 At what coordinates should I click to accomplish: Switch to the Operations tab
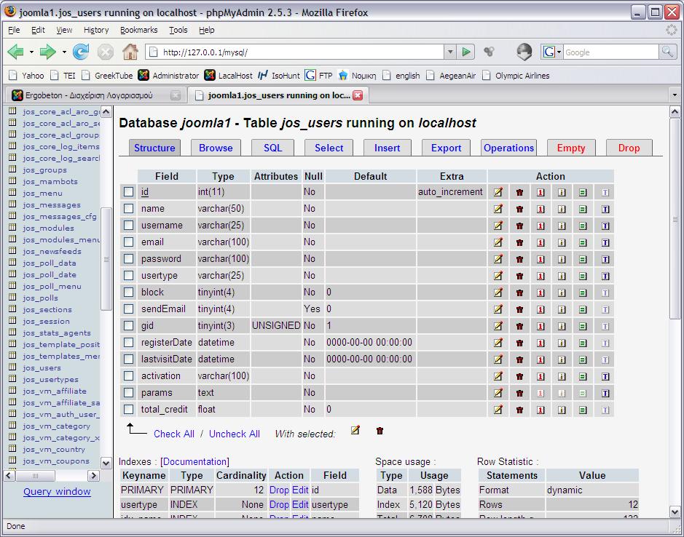(508, 148)
